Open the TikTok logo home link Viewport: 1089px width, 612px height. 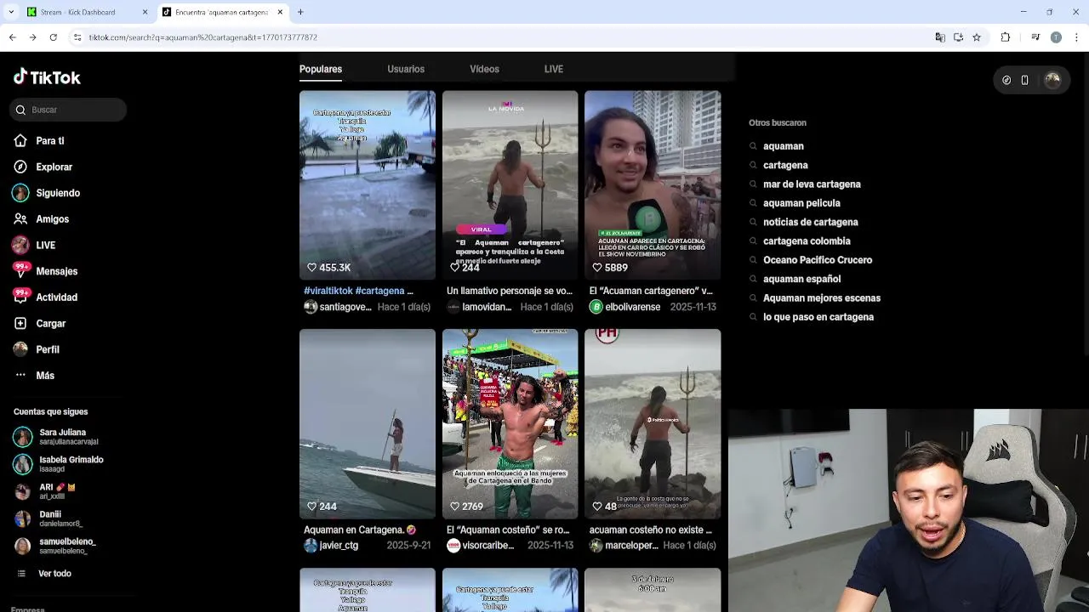point(47,77)
